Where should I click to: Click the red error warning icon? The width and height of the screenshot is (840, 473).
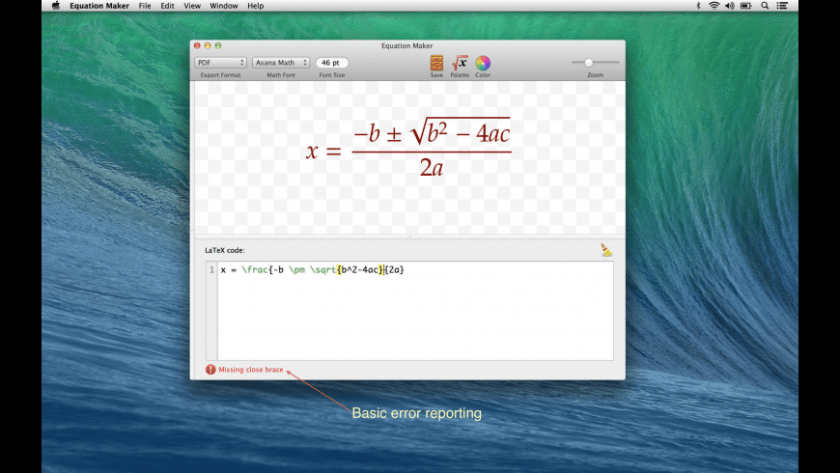click(210, 370)
